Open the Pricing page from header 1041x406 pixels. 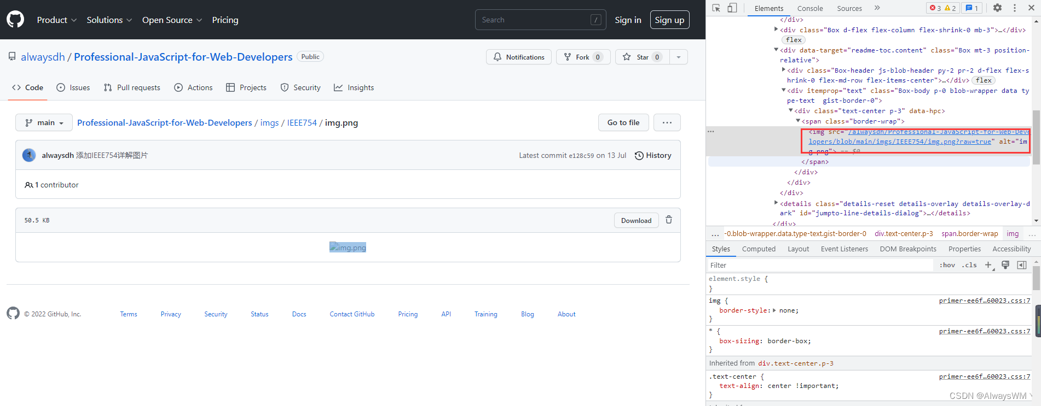click(x=225, y=20)
